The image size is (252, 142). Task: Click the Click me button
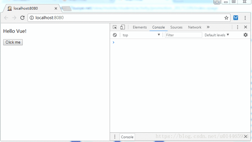pos(13,42)
